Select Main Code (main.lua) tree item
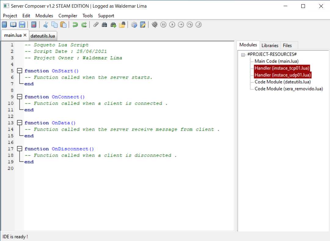This screenshot has height=241, width=330. [277, 61]
